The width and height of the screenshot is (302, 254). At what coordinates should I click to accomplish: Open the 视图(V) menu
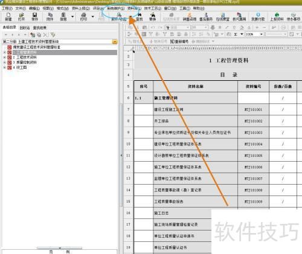coord(48,8)
